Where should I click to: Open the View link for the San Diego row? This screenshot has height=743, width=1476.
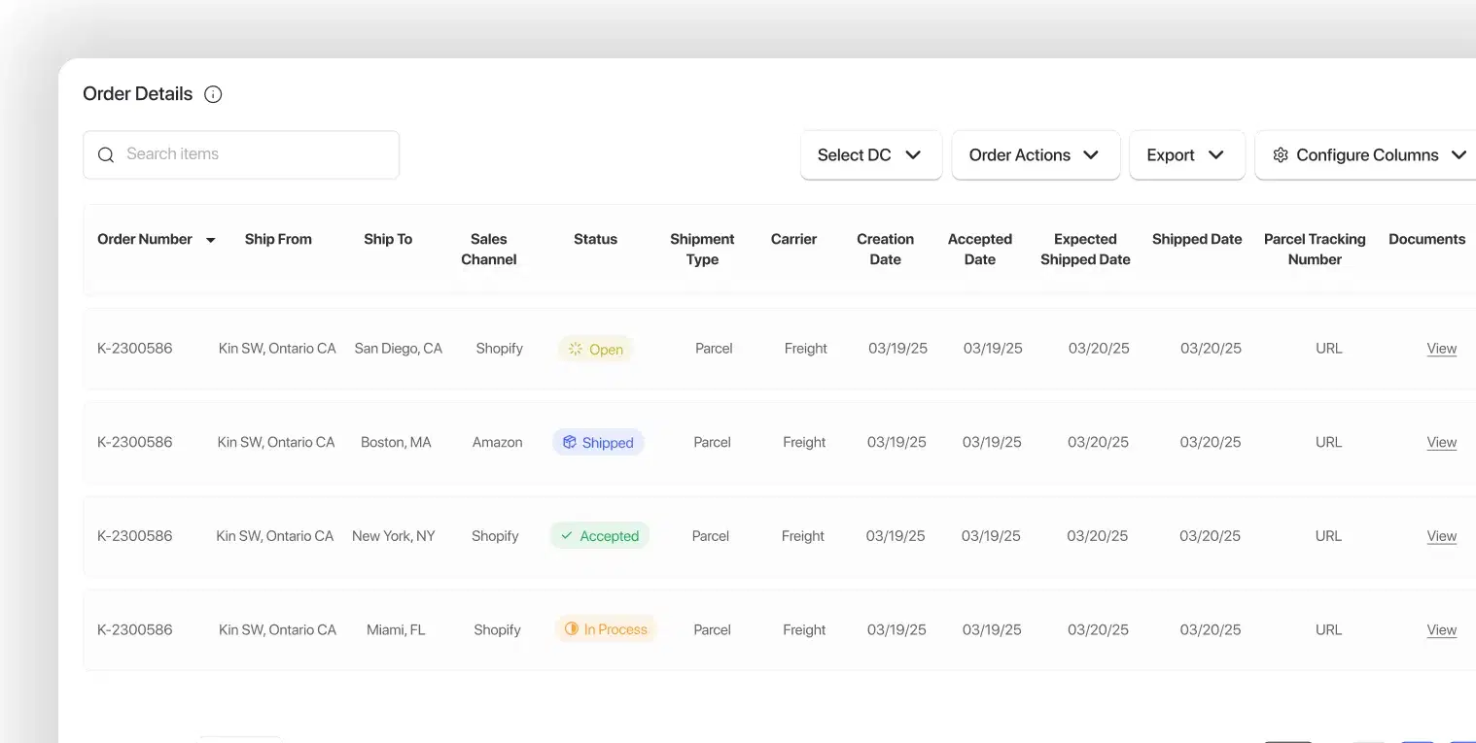1441,348
